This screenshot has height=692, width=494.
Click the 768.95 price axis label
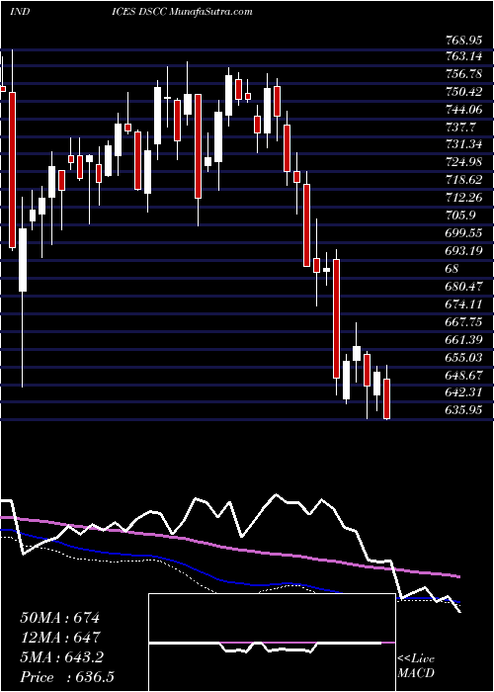click(x=464, y=41)
